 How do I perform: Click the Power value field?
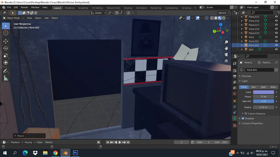pos(264,97)
